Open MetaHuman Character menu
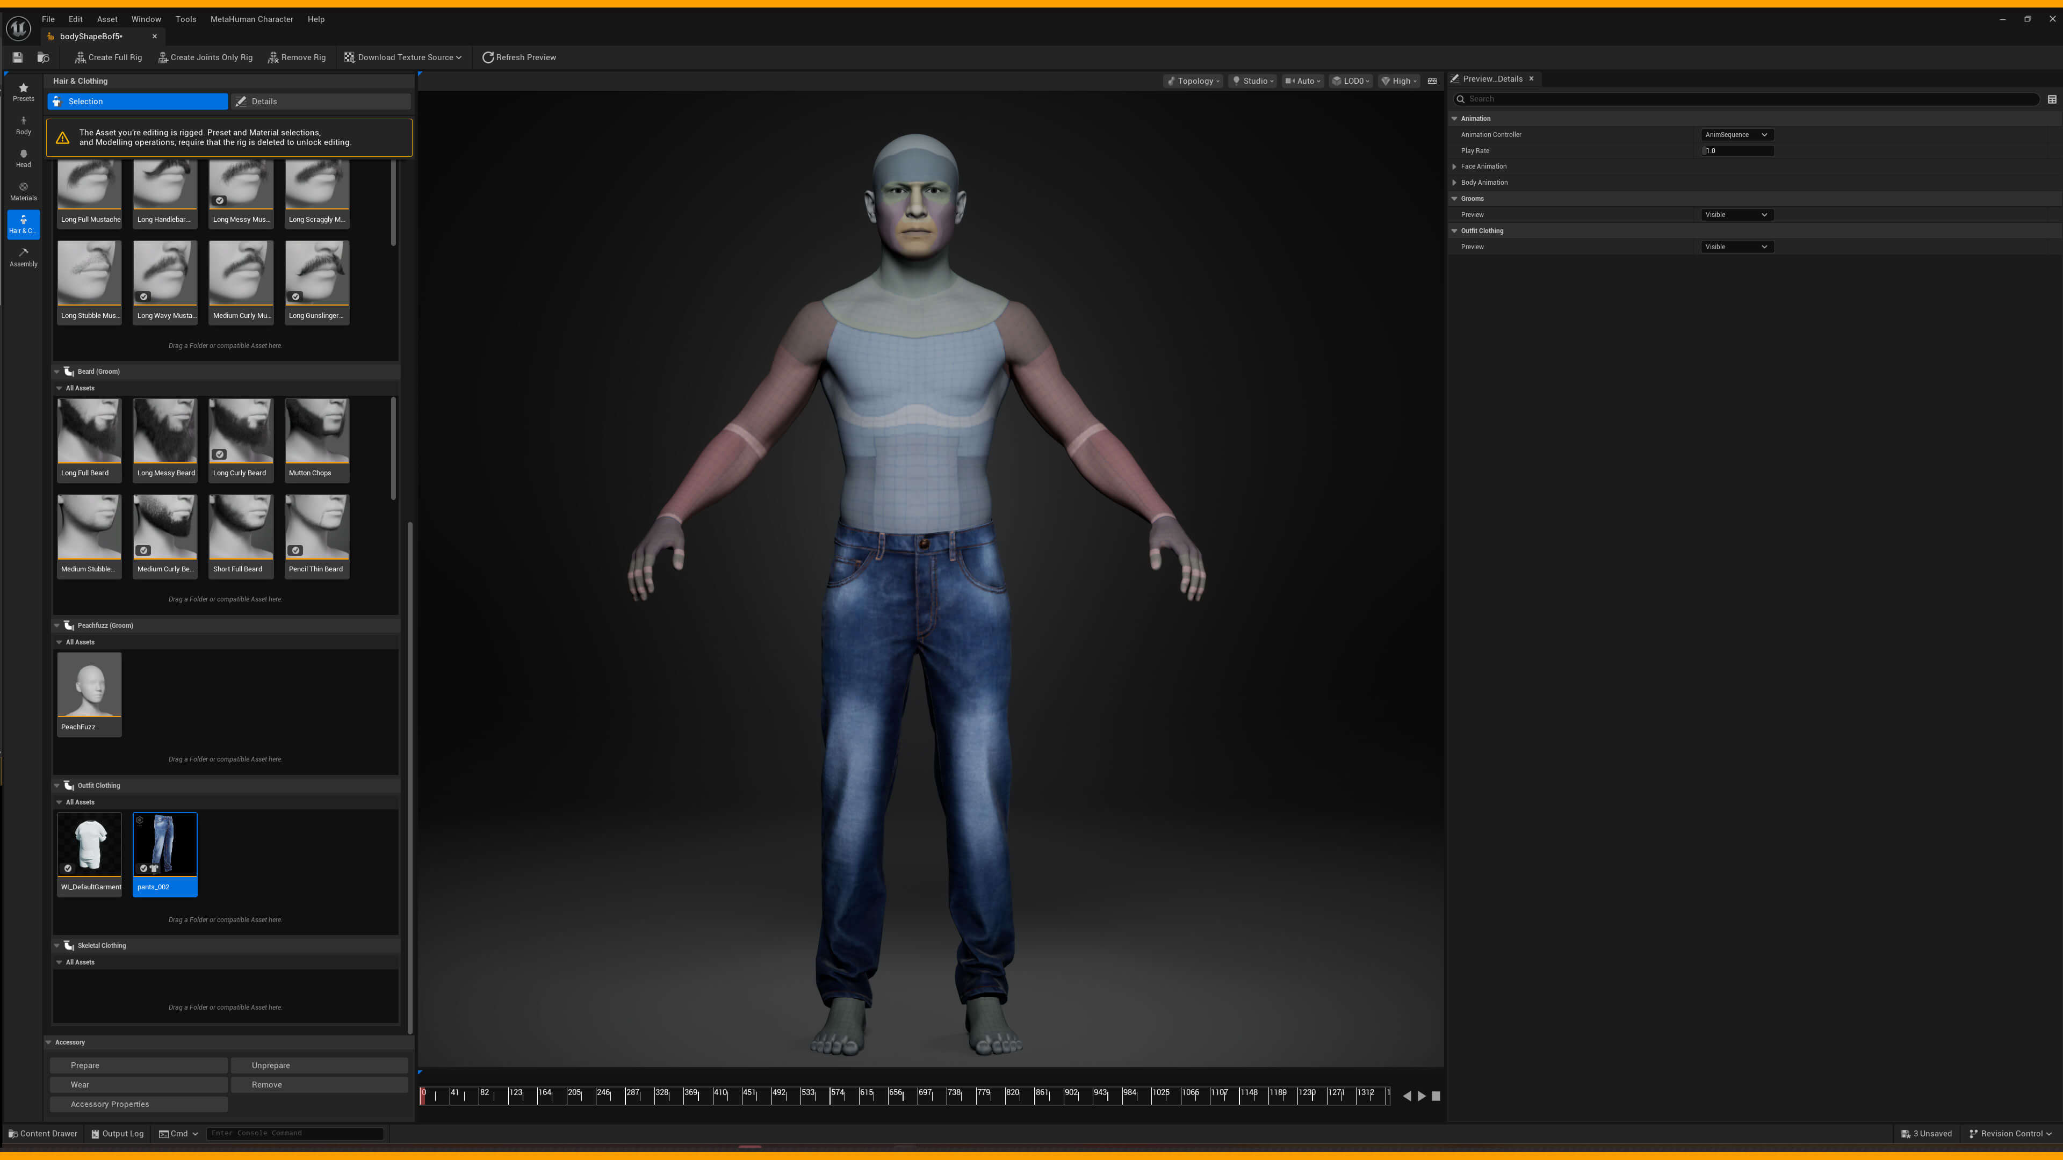This screenshot has width=2063, height=1160. (x=251, y=19)
